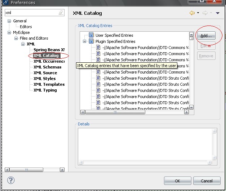Click the User Specified Entries catalog icon

pyautogui.click(x=91, y=35)
